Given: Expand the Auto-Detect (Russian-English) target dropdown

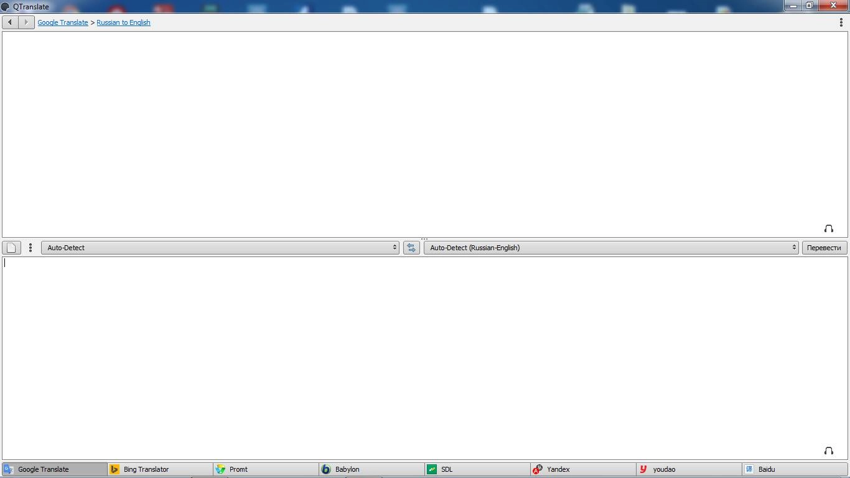Looking at the screenshot, I should 611,248.
